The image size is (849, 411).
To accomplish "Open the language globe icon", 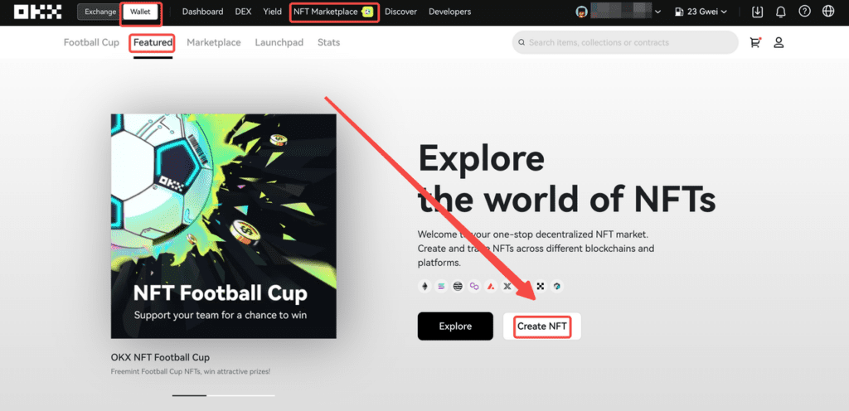I will [x=828, y=12].
